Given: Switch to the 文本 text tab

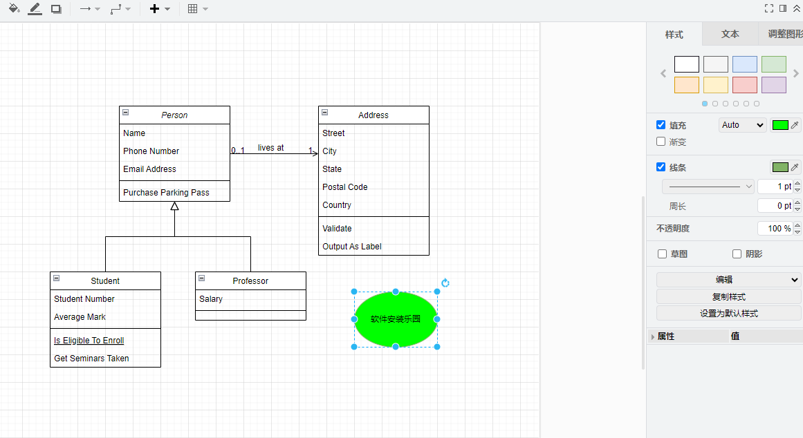Looking at the screenshot, I should (x=730, y=34).
